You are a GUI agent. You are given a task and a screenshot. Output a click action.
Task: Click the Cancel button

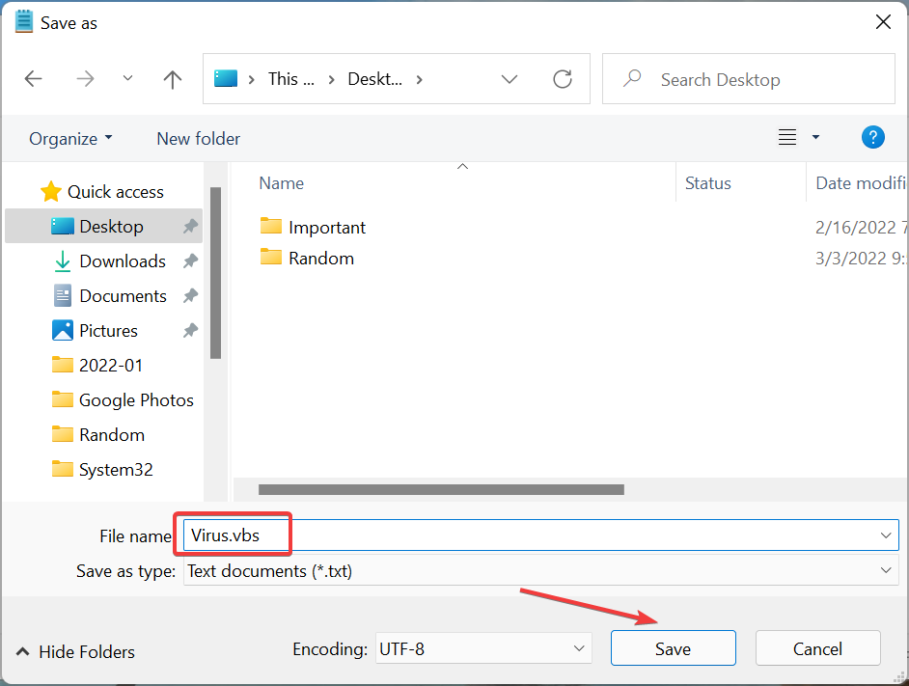[x=817, y=648]
